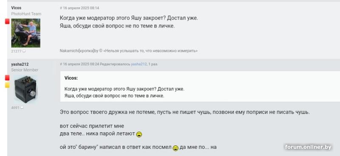Image resolution: width=340 pixels, height=156 pixels.
Task: Open Vicos user profile link
Action: pos(16,8)
